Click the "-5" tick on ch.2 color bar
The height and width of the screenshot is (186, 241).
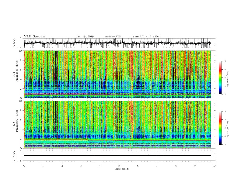pos(225,128)
